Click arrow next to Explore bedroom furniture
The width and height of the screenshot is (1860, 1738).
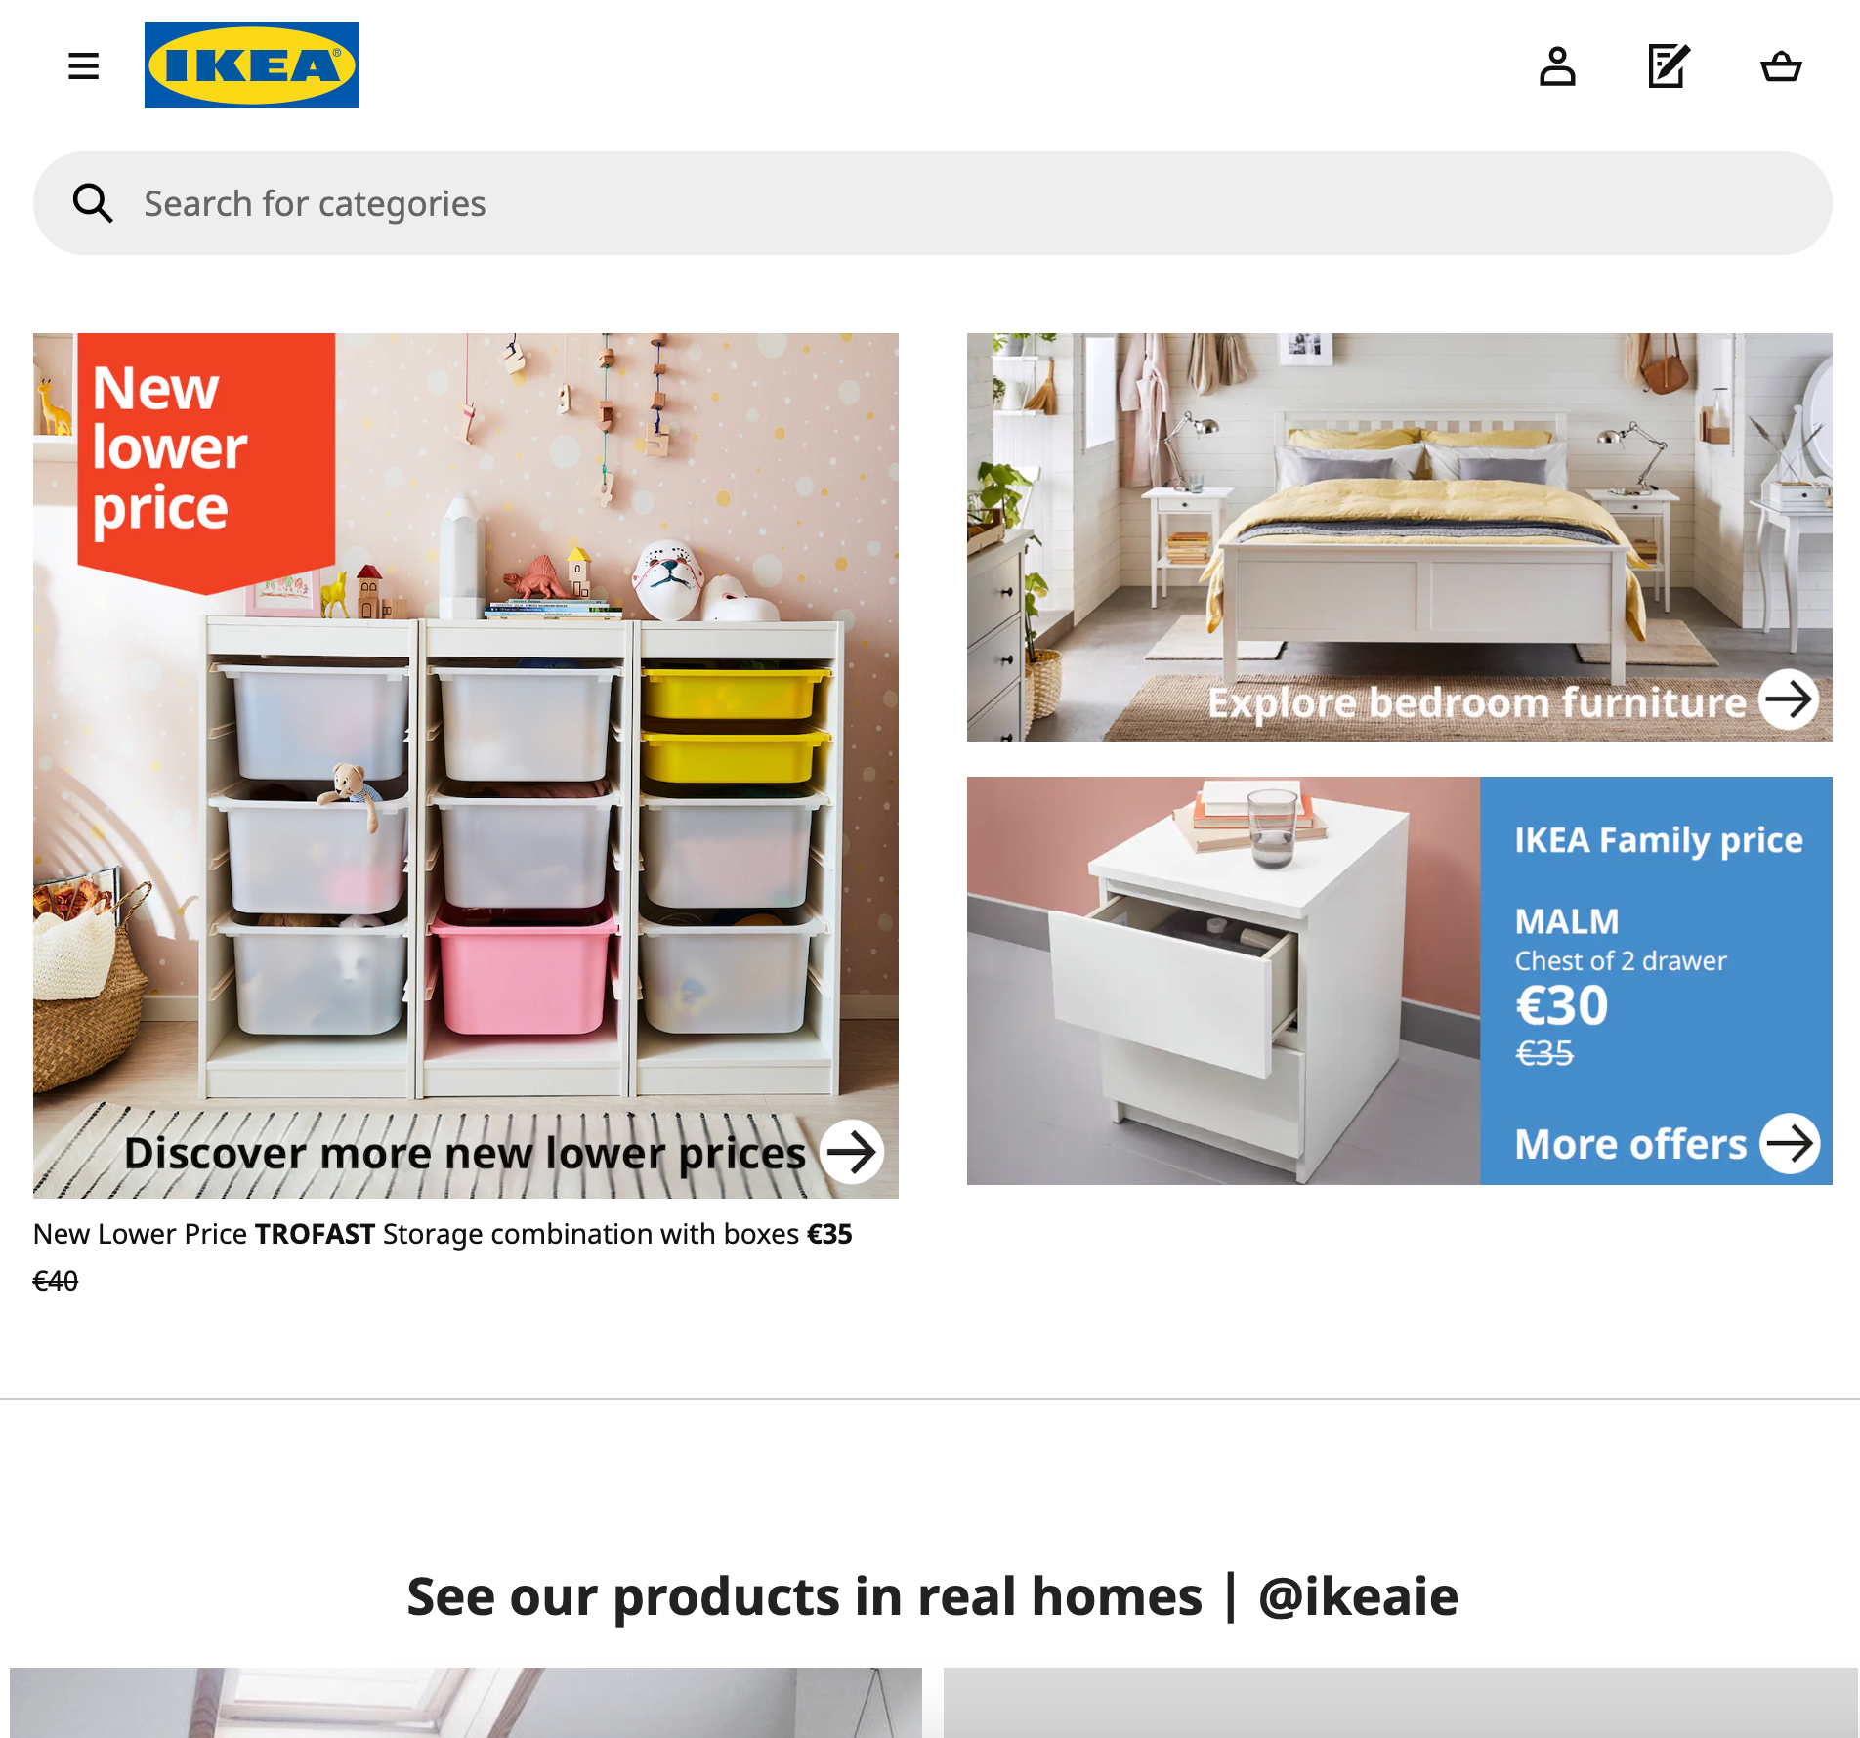tap(1789, 699)
